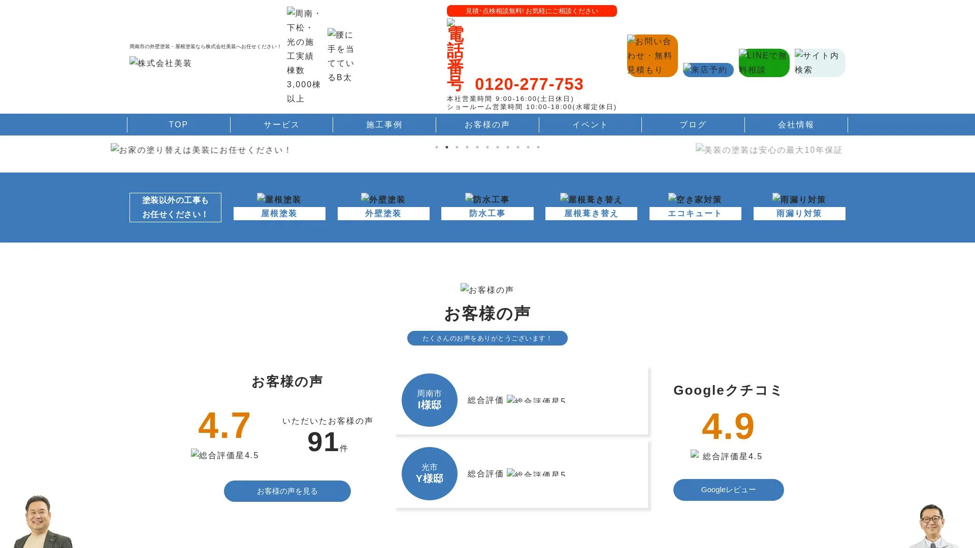
Task: Click the 電話番号 phone icon
Action: pos(456,56)
